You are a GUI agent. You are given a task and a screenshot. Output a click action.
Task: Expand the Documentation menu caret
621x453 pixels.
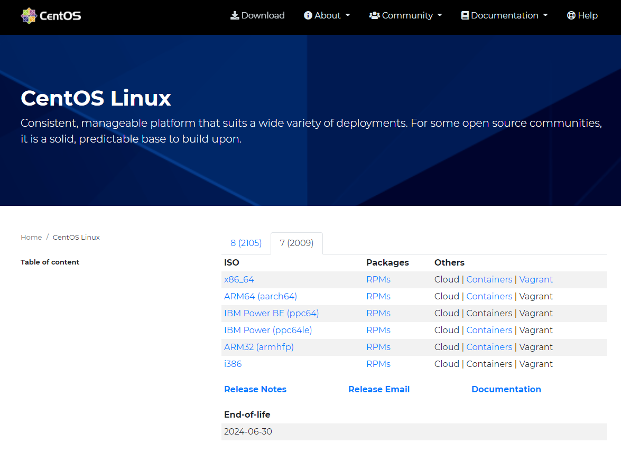click(x=545, y=15)
